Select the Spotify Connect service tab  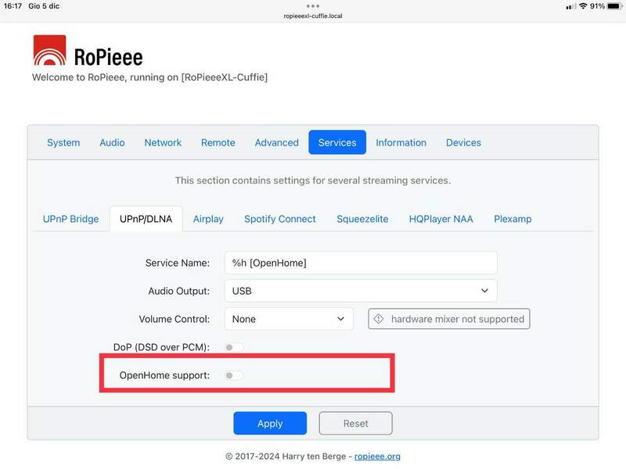(x=280, y=219)
